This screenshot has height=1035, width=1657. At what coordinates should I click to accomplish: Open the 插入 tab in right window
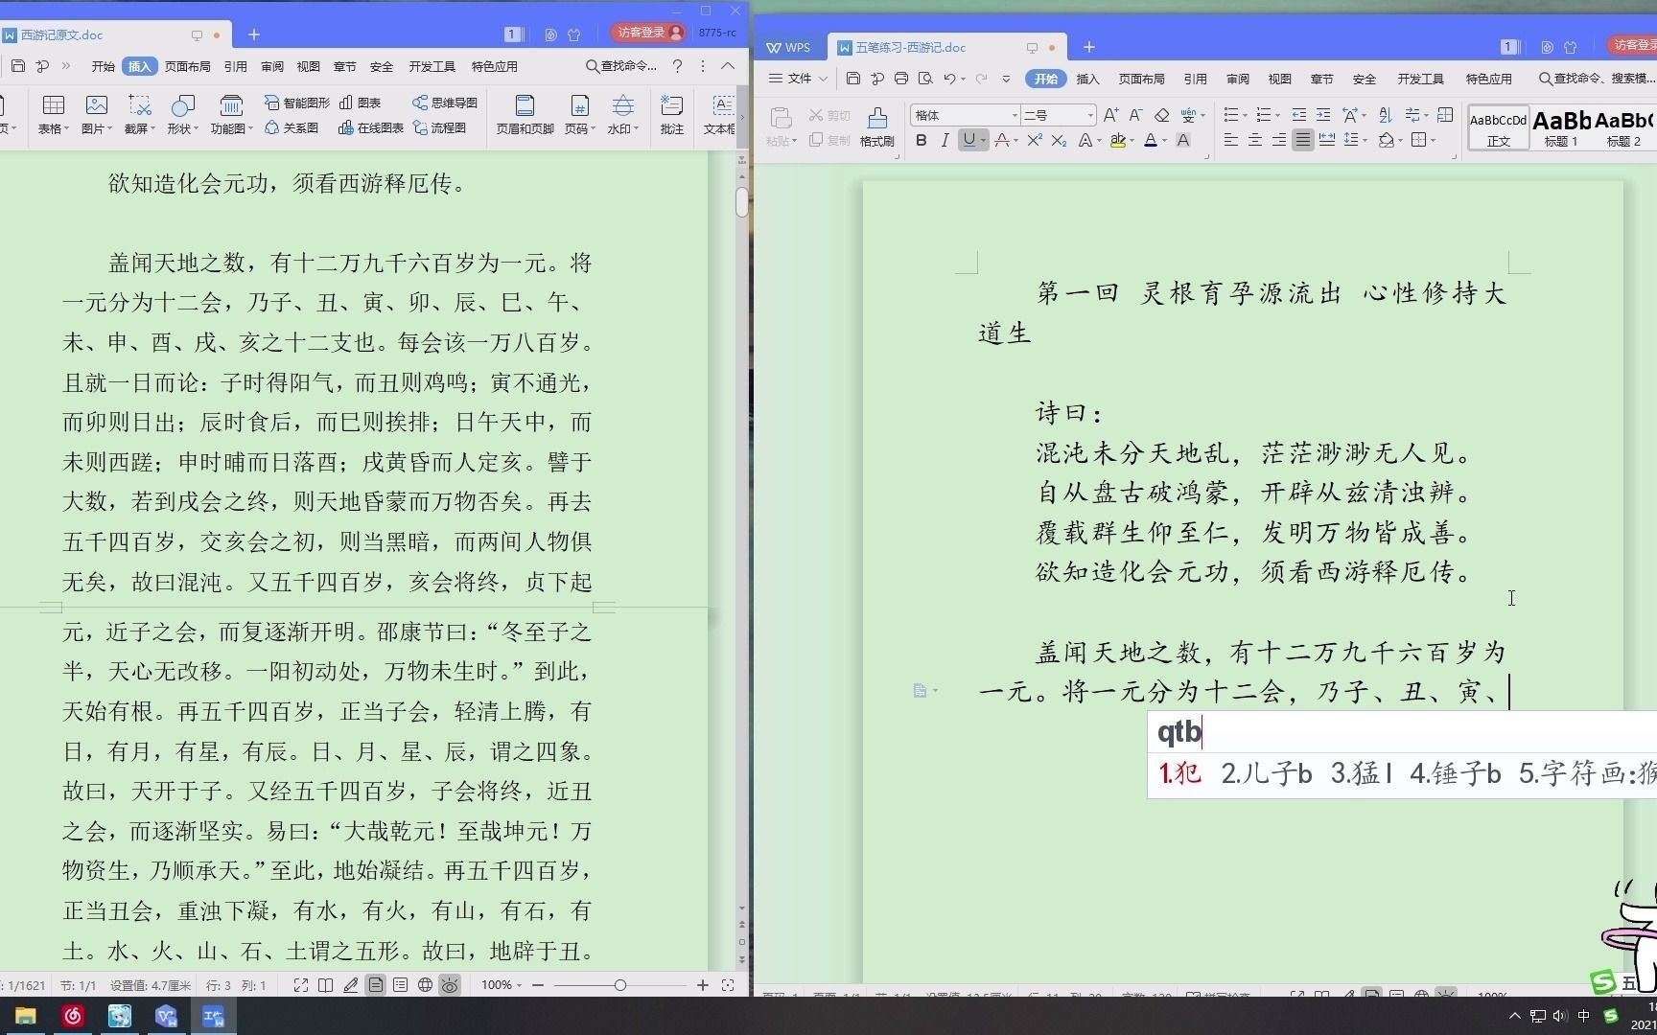click(x=1087, y=79)
